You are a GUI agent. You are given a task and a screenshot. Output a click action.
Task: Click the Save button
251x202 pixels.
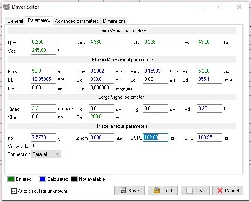129,191
